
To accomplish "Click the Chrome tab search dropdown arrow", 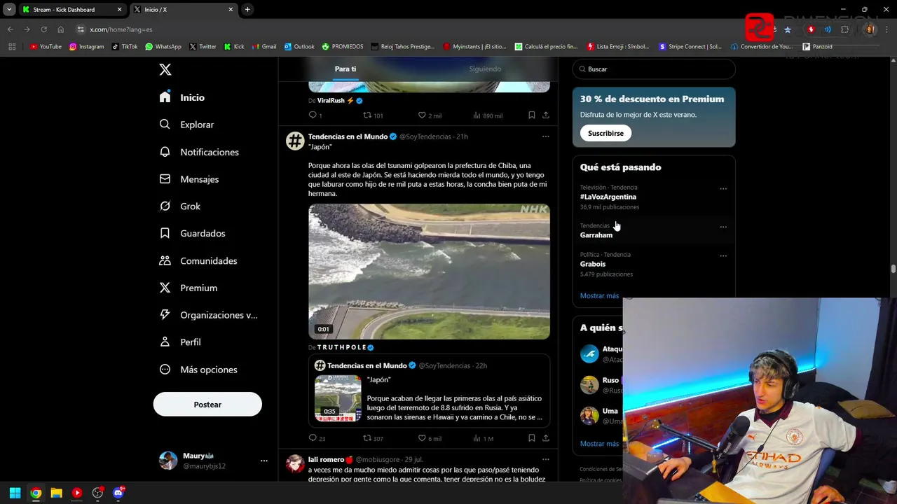I will coord(8,10).
